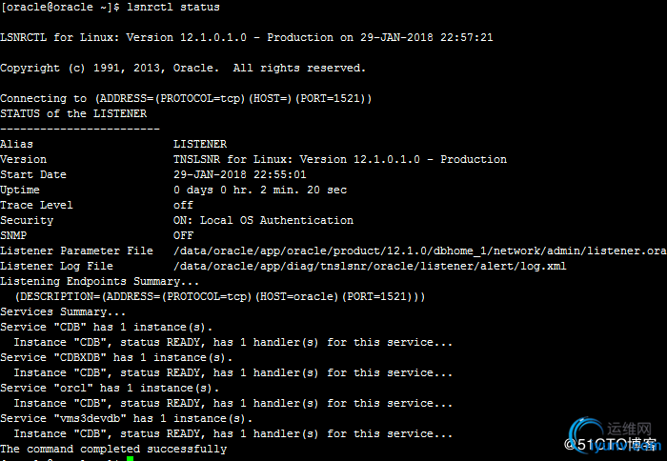
Task: Click the Security "ON: Local OS Authentication" text
Action: [x=263, y=220]
